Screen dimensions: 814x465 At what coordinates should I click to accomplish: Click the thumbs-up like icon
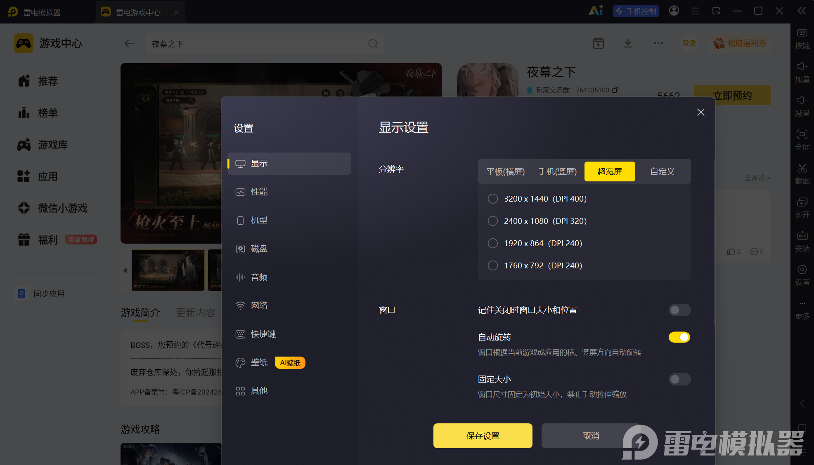[x=731, y=251]
